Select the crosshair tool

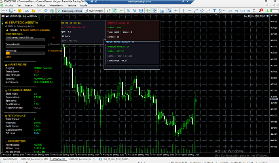(176, 11)
